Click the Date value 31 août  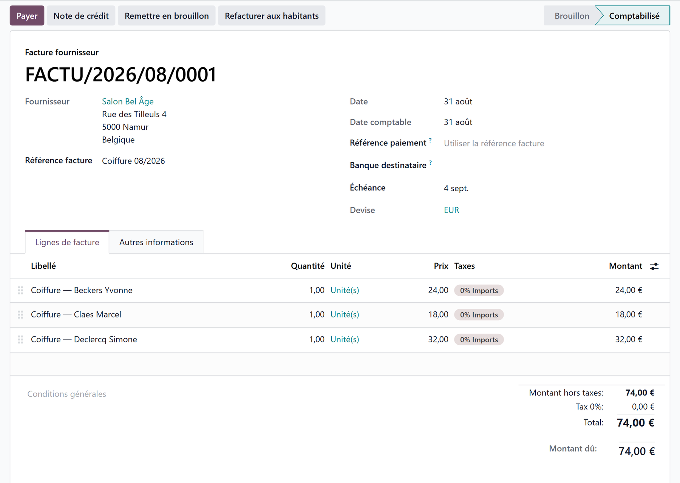coord(458,101)
